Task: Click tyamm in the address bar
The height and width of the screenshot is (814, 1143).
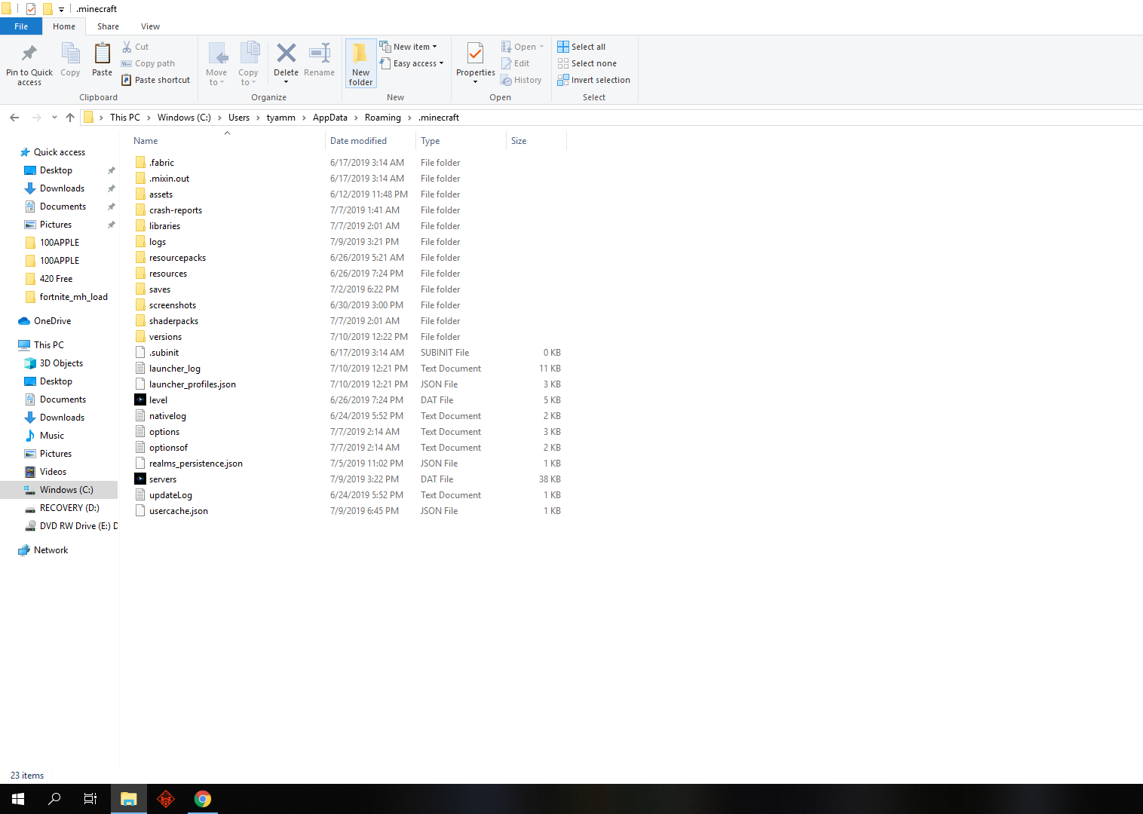Action: [x=281, y=118]
